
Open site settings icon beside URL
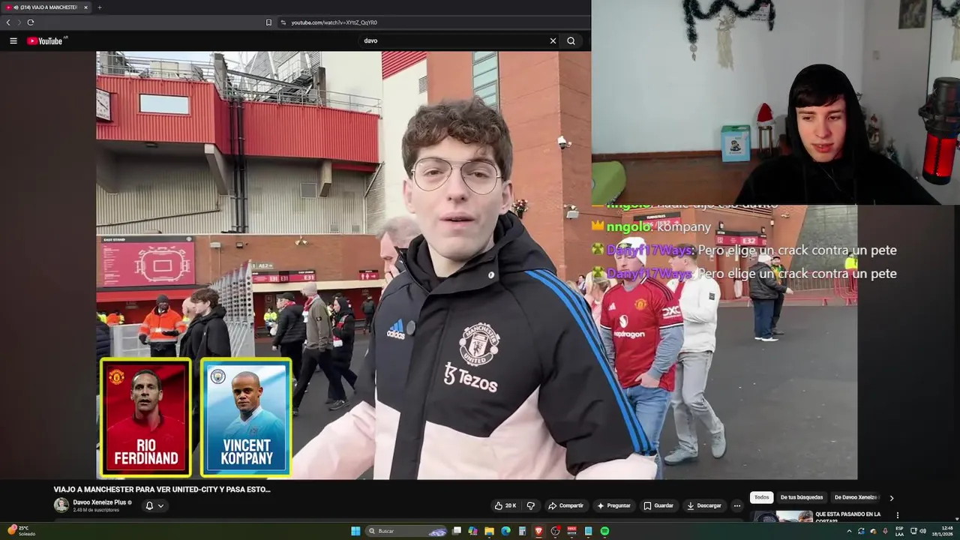283,22
